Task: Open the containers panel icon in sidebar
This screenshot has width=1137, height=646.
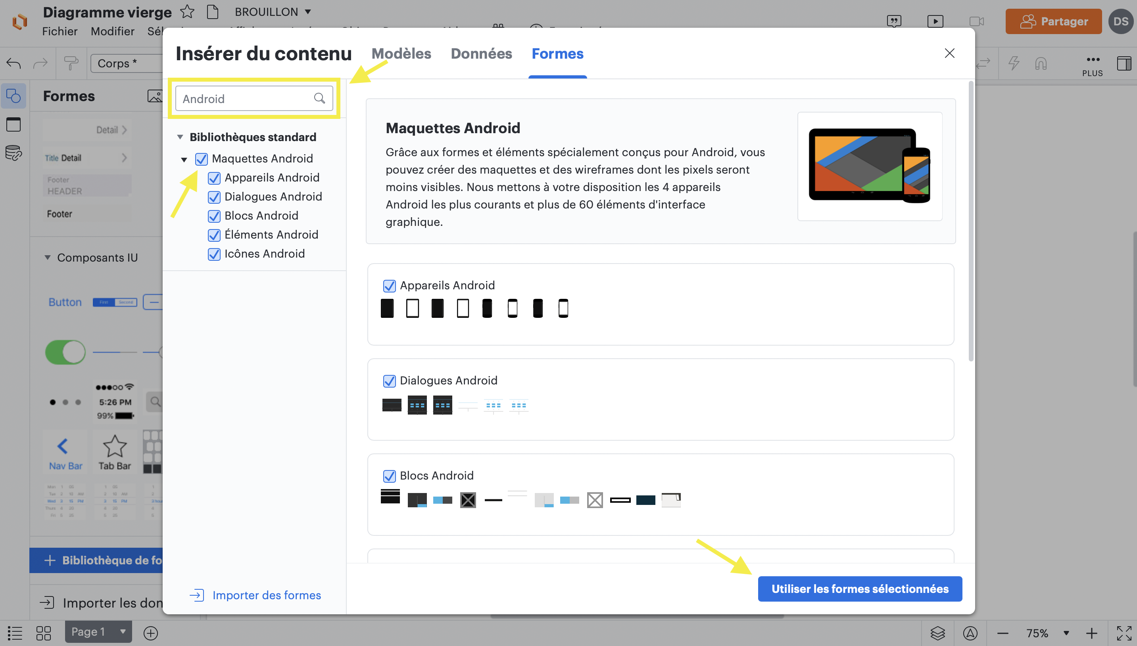Action: (x=13, y=125)
